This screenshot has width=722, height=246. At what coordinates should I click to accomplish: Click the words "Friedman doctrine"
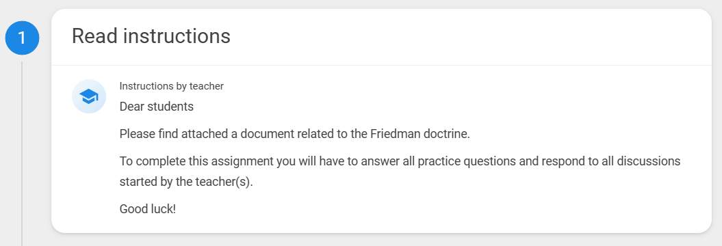[420, 134]
